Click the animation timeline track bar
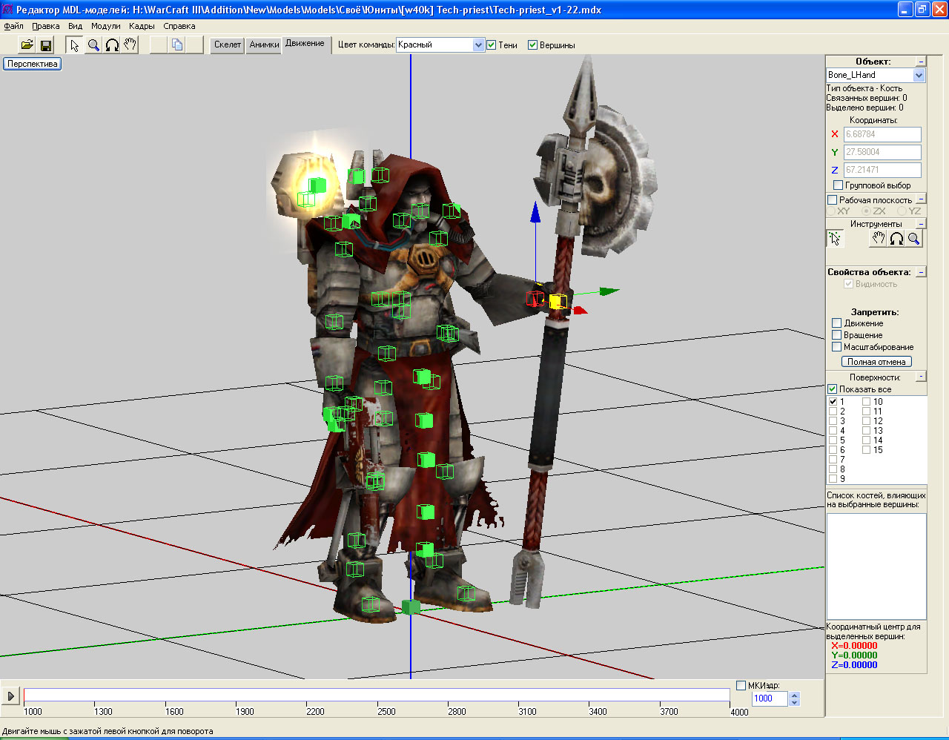This screenshot has height=740, width=949. pos(377,695)
